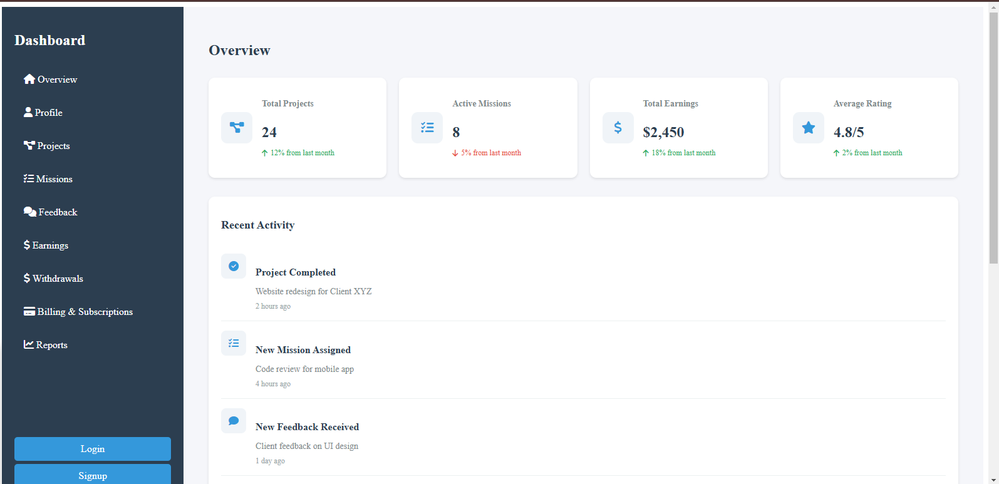Image resolution: width=999 pixels, height=484 pixels.
Task: Open the Feedback section
Action: (93, 212)
